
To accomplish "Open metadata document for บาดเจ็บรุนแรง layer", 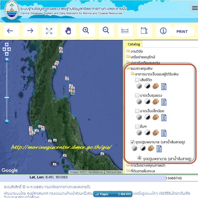I will [x=164, y=102].
